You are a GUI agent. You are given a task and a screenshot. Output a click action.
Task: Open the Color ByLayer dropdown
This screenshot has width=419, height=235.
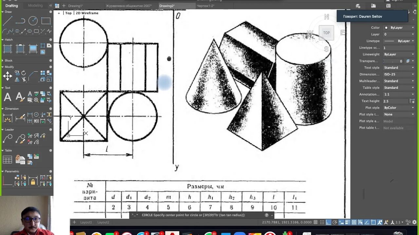pos(399,28)
